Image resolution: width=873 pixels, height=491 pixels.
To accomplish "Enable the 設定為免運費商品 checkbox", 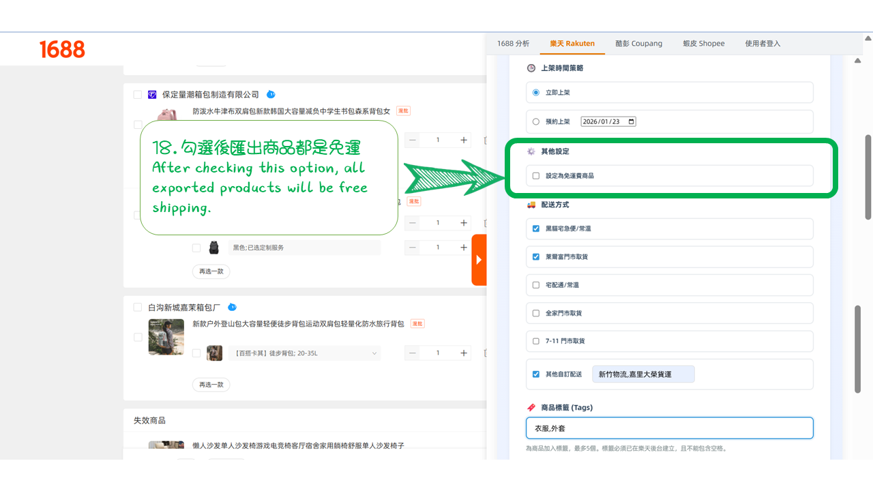I will click(x=536, y=175).
